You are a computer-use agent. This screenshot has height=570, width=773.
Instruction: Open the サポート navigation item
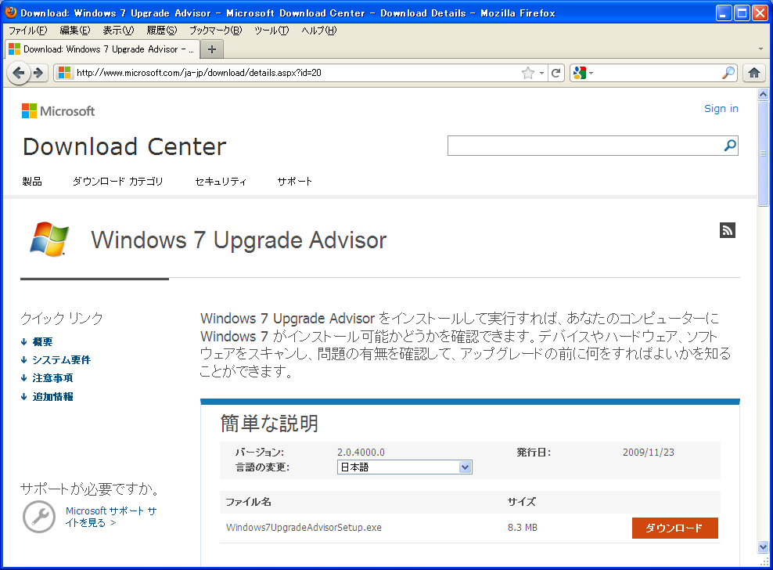tap(295, 182)
